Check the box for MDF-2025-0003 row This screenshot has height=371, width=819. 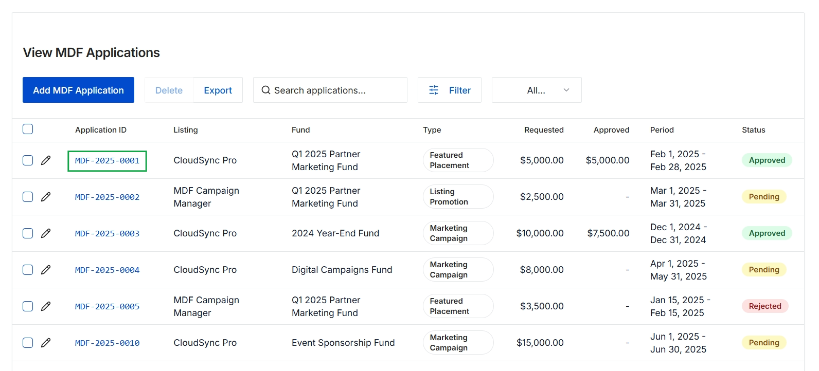pyautogui.click(x=28, y=233)
